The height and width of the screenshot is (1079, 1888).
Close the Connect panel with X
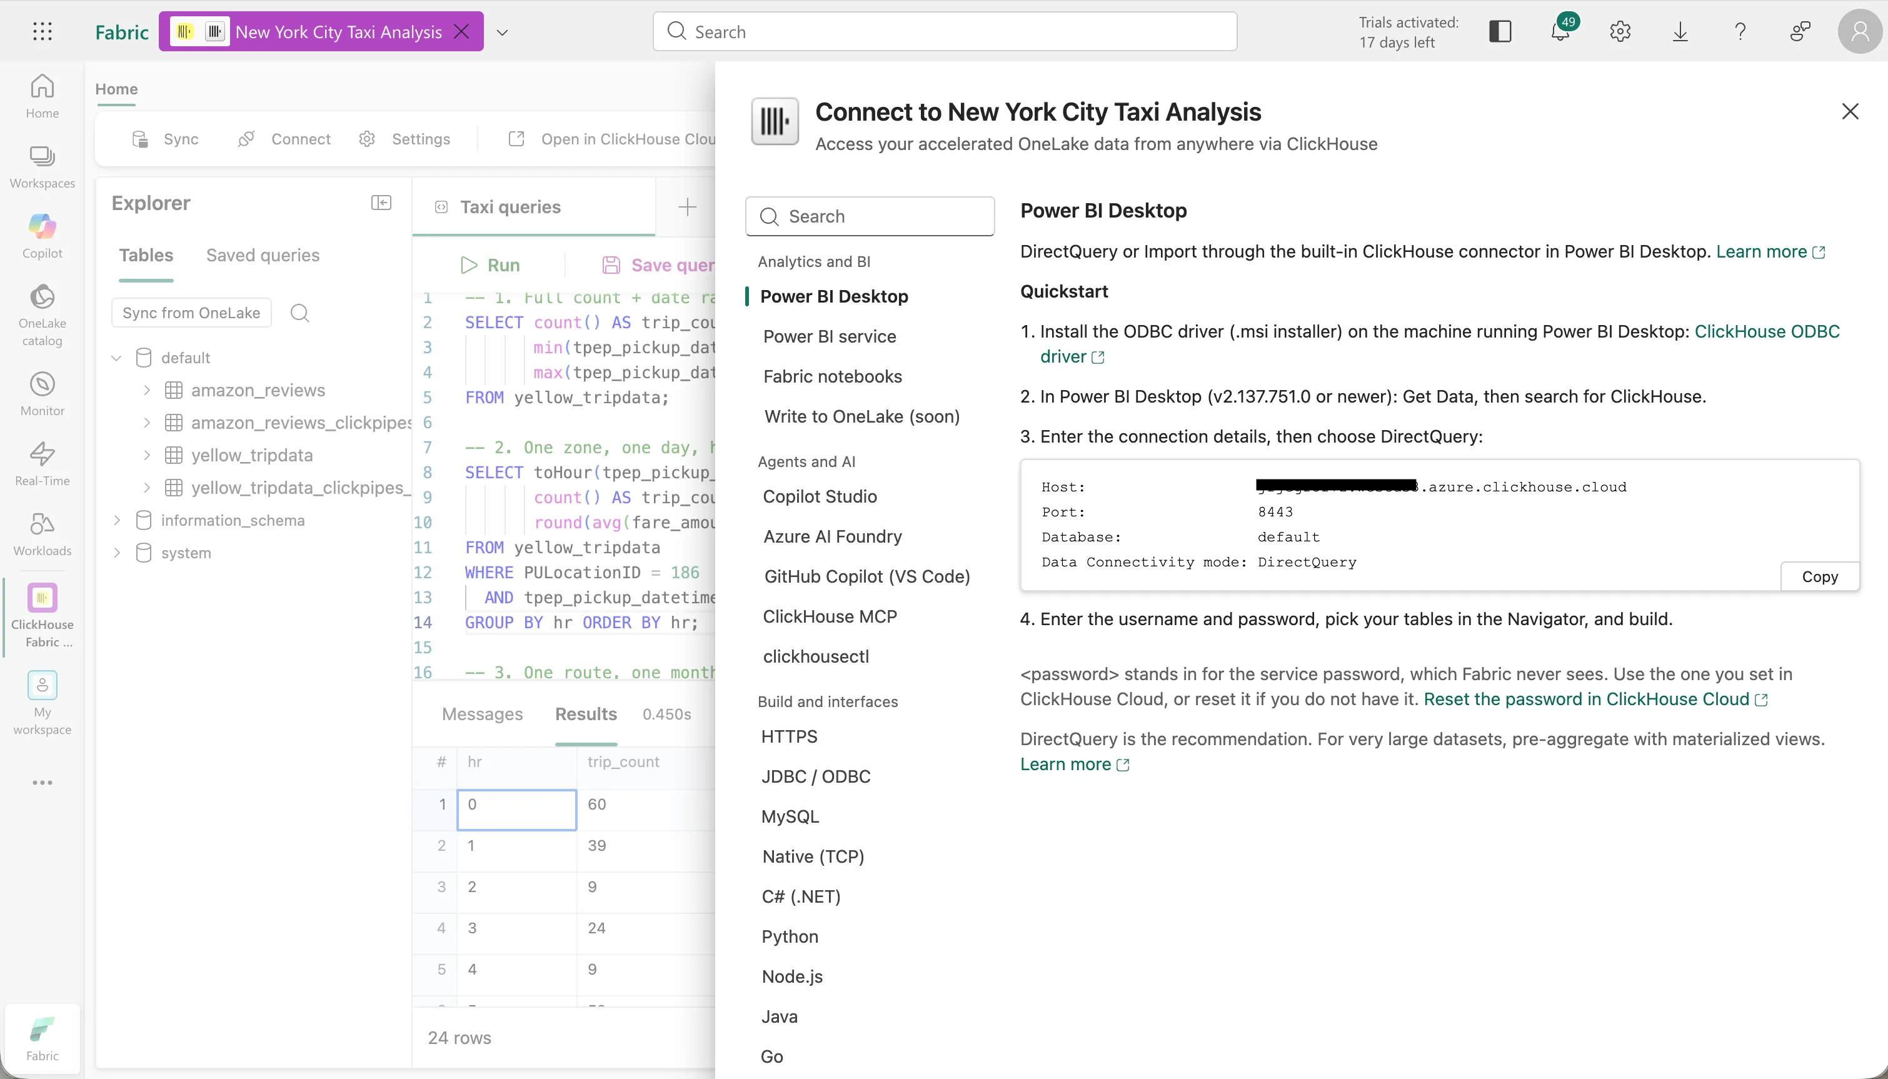[1850, 111]
